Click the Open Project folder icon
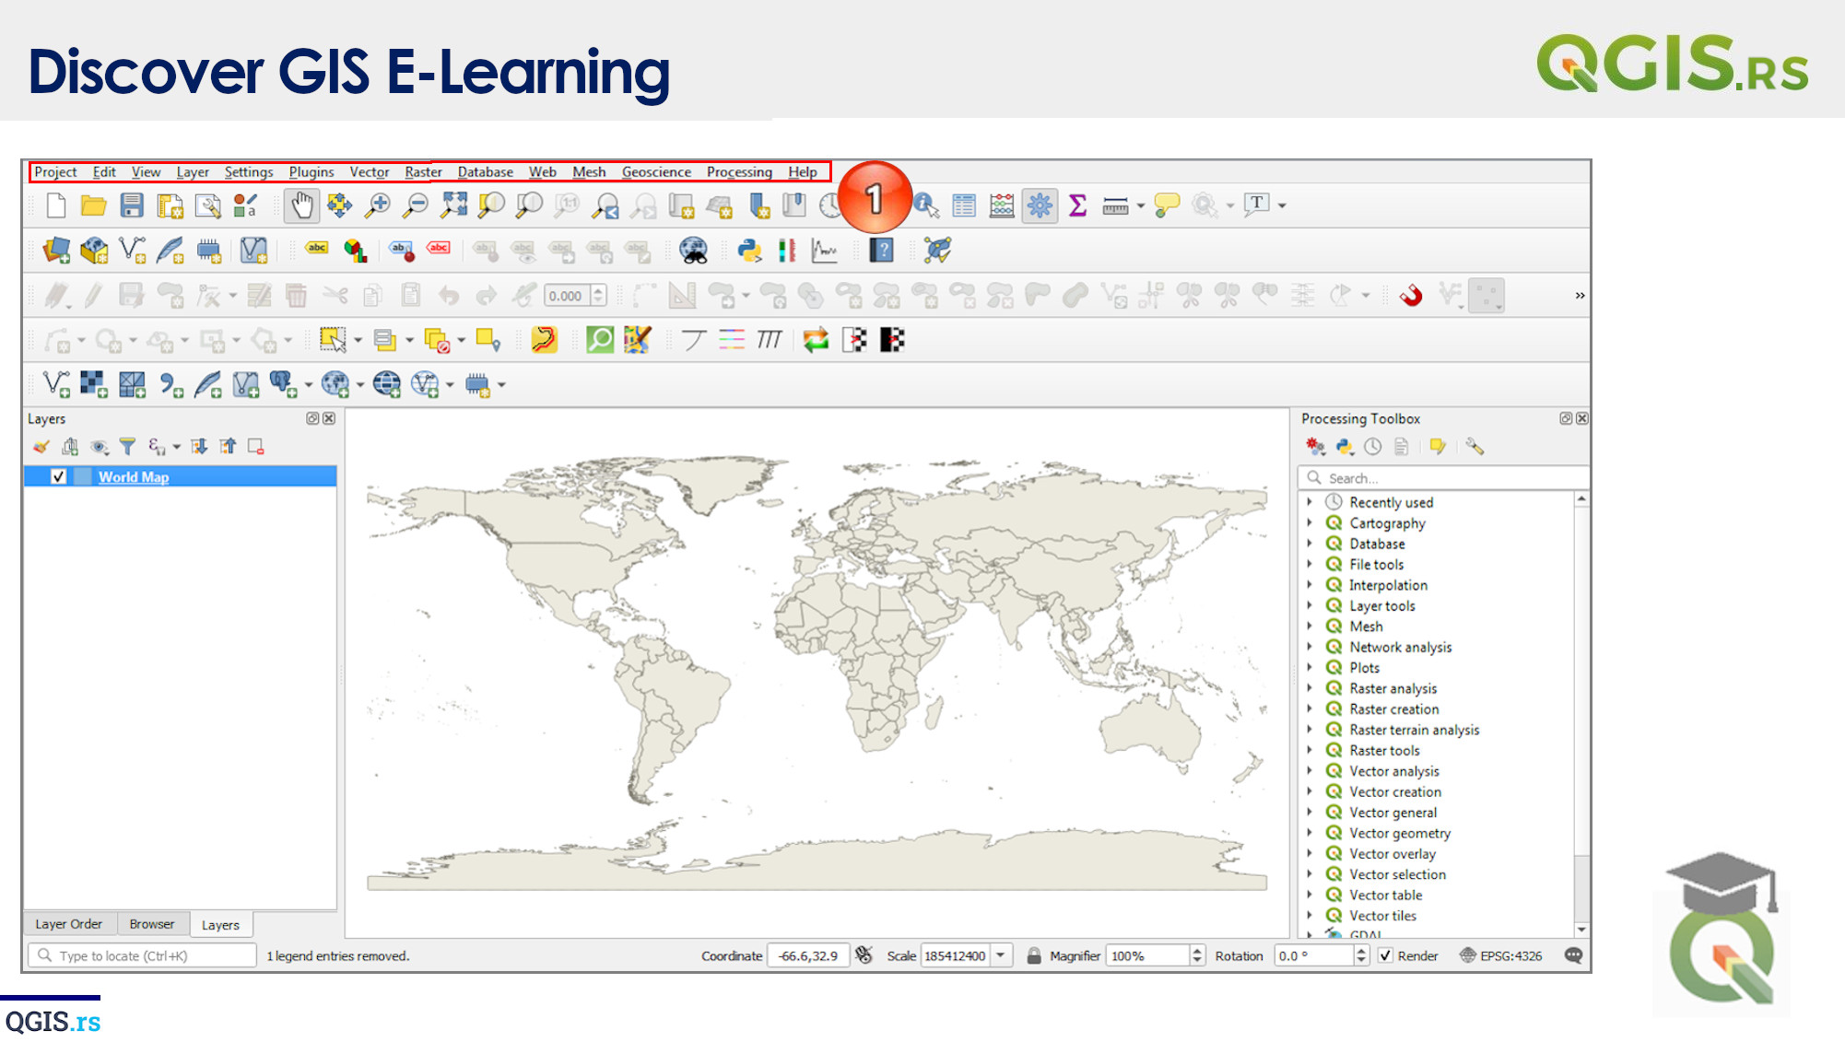This screenshot has width=1845, height=1042. 93,205
